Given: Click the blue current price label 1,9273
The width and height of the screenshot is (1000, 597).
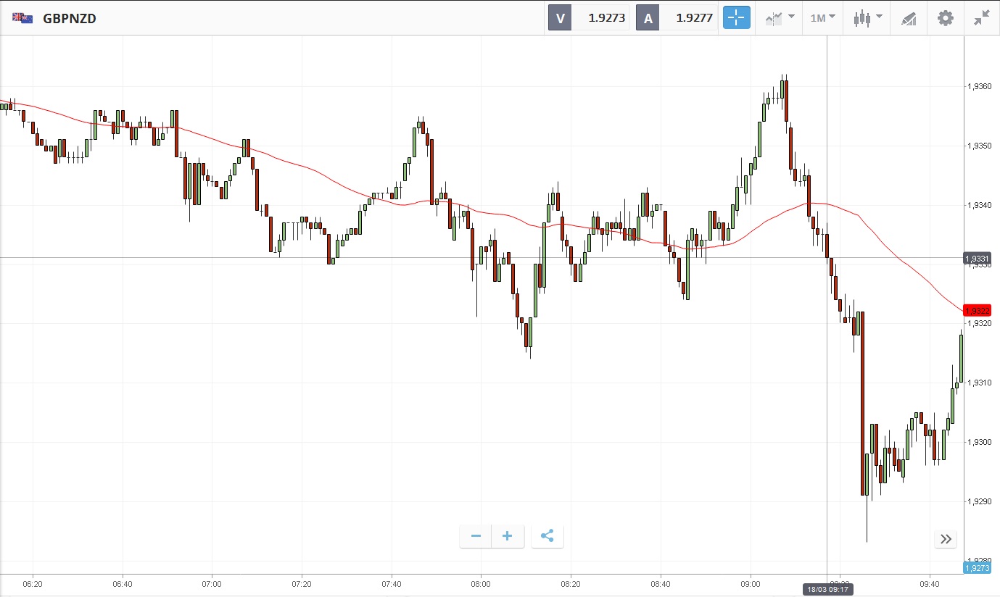Looking at the screenshot, I should tap(977, 568).
